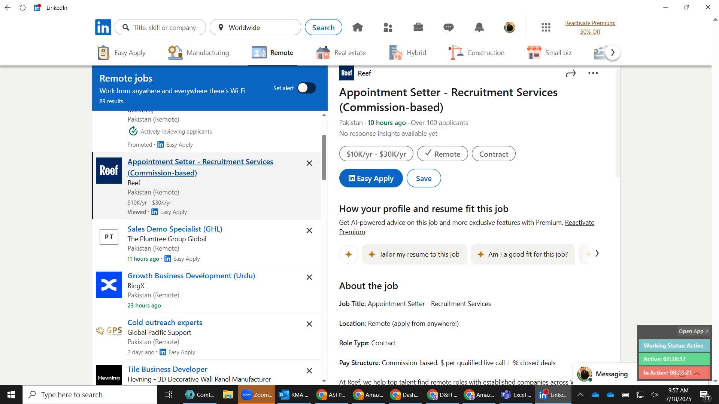The image size is (719, 404).
Task: Dismiss the Appointment Setter job card
Action: (x=309, y=163)
